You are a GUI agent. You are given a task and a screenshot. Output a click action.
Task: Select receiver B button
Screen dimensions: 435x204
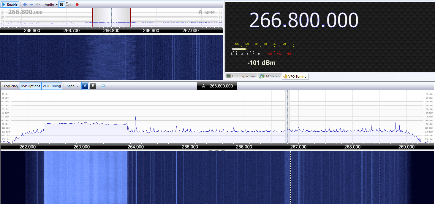point(93,86)
